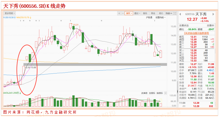The height and width of the screenshot is (117, 219).
Task: Open the 叠加 overlay dropdown
Action: [x=137, y=13]
